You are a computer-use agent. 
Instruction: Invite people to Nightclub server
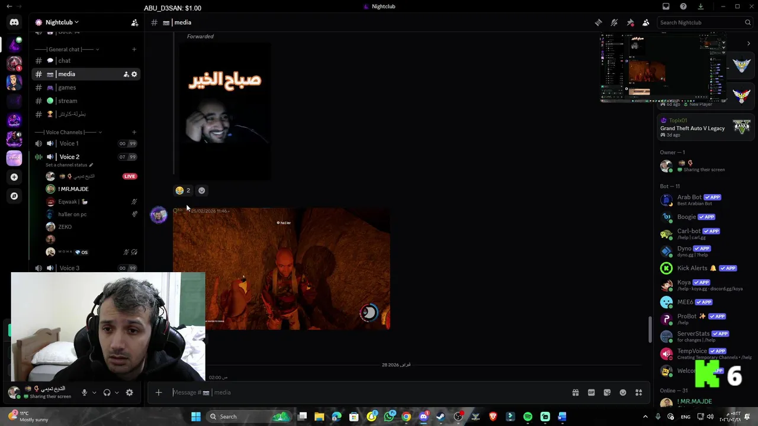click(x=134, y=22)
